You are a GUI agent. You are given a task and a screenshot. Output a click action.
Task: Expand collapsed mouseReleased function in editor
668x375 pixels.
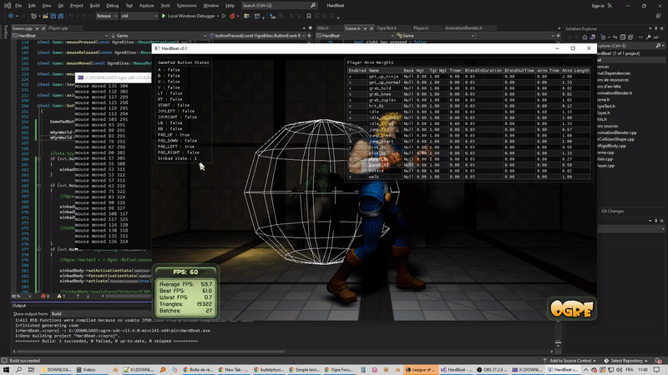coord(38,52)
